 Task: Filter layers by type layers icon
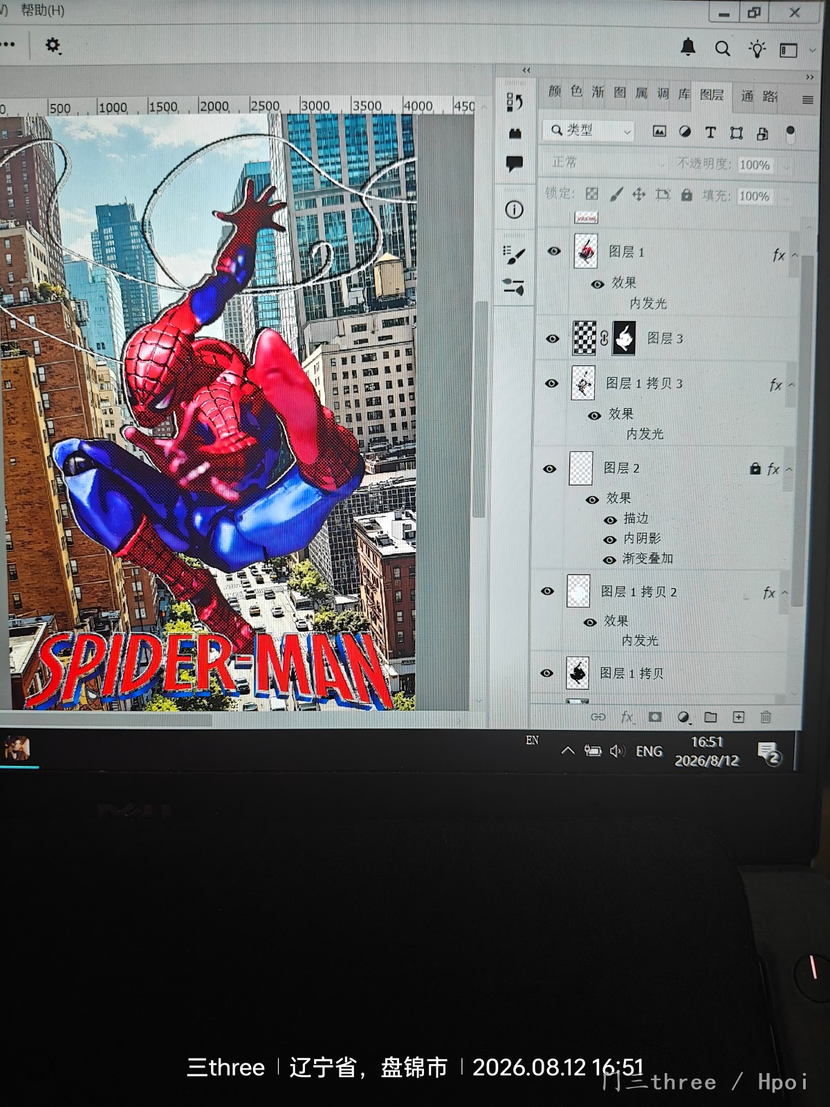click(710, 132)
